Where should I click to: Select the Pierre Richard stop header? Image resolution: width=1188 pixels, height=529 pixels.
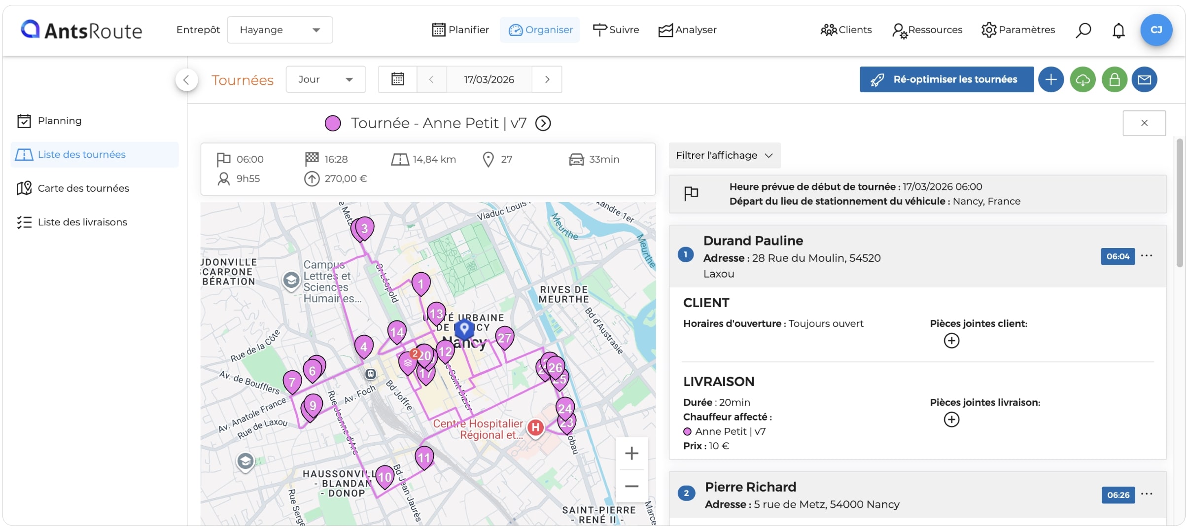click(x=917, y=495)
